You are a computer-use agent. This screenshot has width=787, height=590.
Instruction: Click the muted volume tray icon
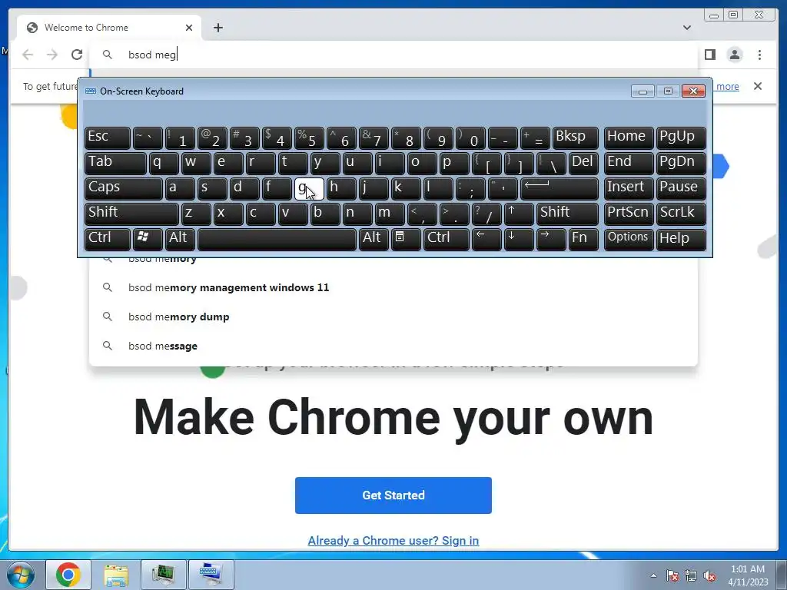click(x=709, y=575)
